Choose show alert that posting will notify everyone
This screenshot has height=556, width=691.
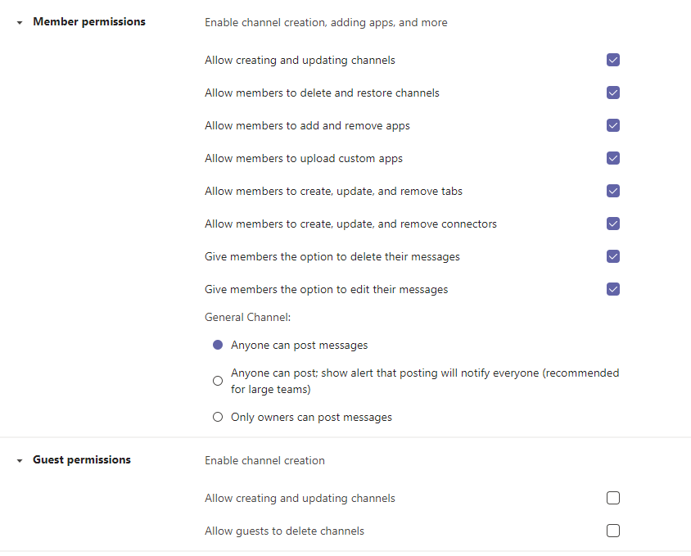pyautogui.click(x=218, y=381)
